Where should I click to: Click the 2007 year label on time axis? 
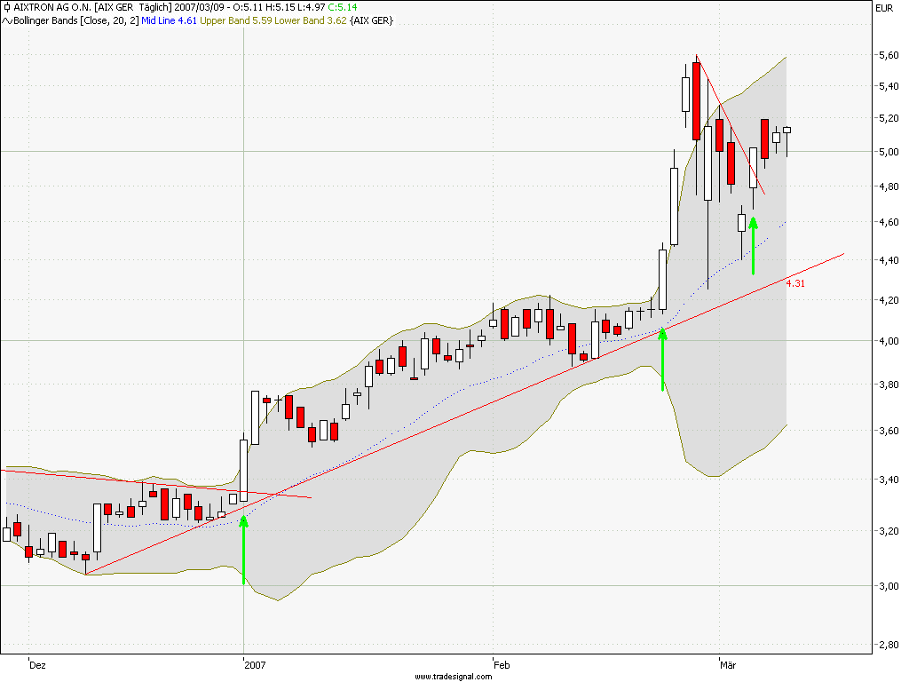pos(255,665)
